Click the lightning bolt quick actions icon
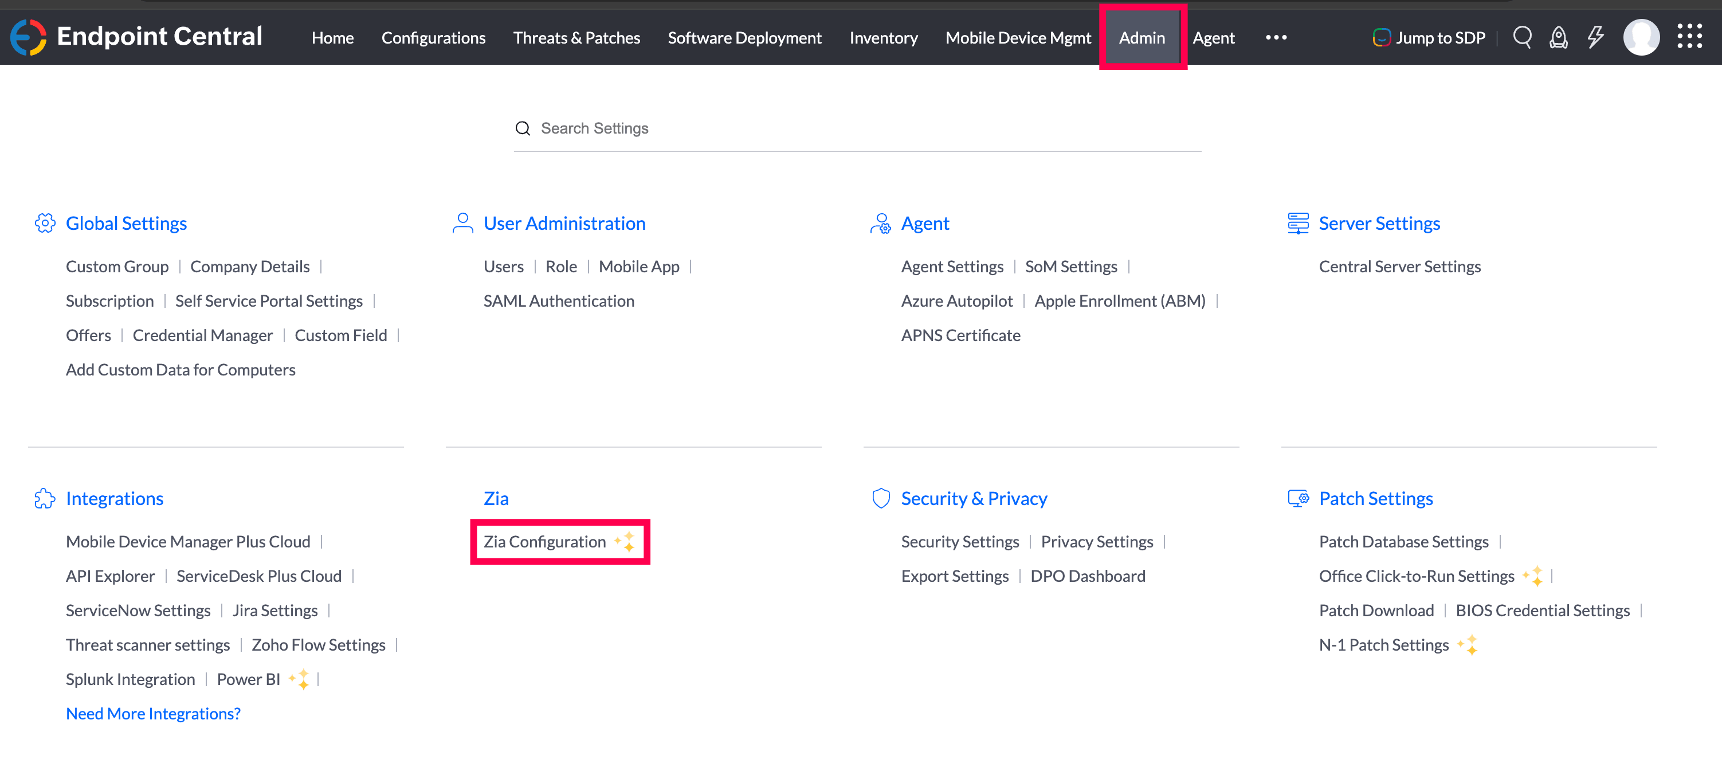 (1596, 37)
